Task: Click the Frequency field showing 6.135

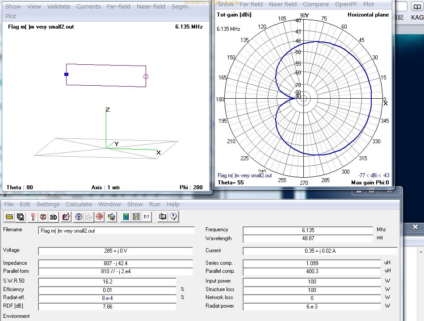Action: point(308,230)
